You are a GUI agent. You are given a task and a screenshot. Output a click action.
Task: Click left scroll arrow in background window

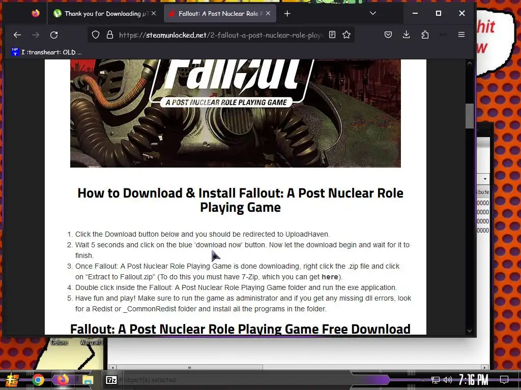[x=112, y=368]
